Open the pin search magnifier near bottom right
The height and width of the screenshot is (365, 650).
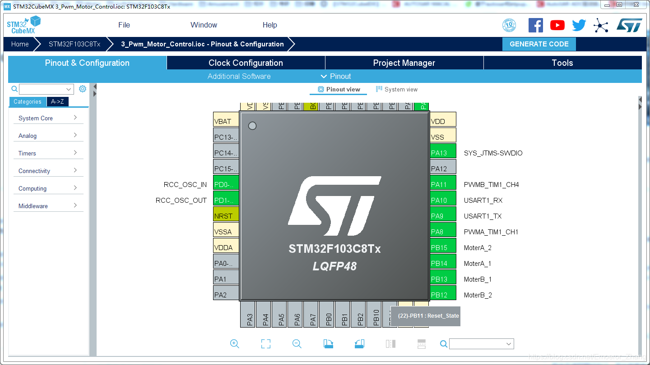point(444,343)
